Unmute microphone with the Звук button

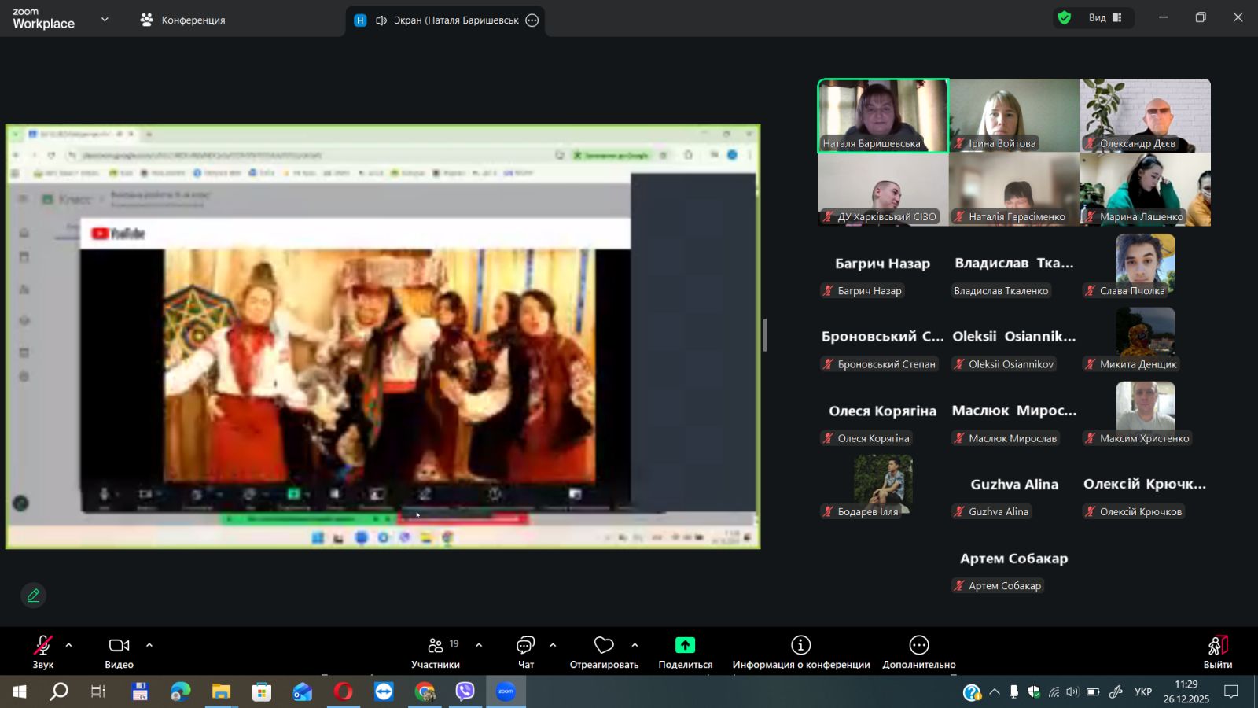pyautogui.click(x=42, y=646)
